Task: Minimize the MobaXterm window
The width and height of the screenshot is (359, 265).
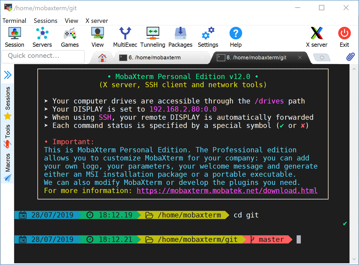Action: [x=298, y=8]
